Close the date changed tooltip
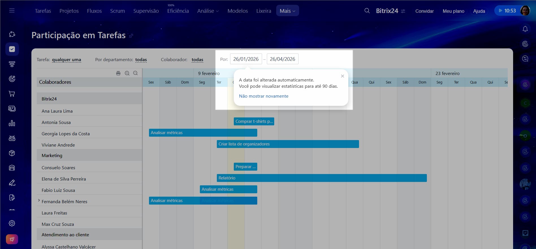The width and height of the screenshot is (536, 249). coord(342,76)
